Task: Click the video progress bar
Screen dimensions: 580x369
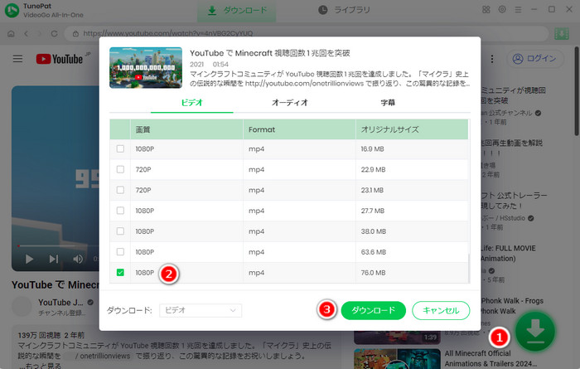Action: coord(59,245)
